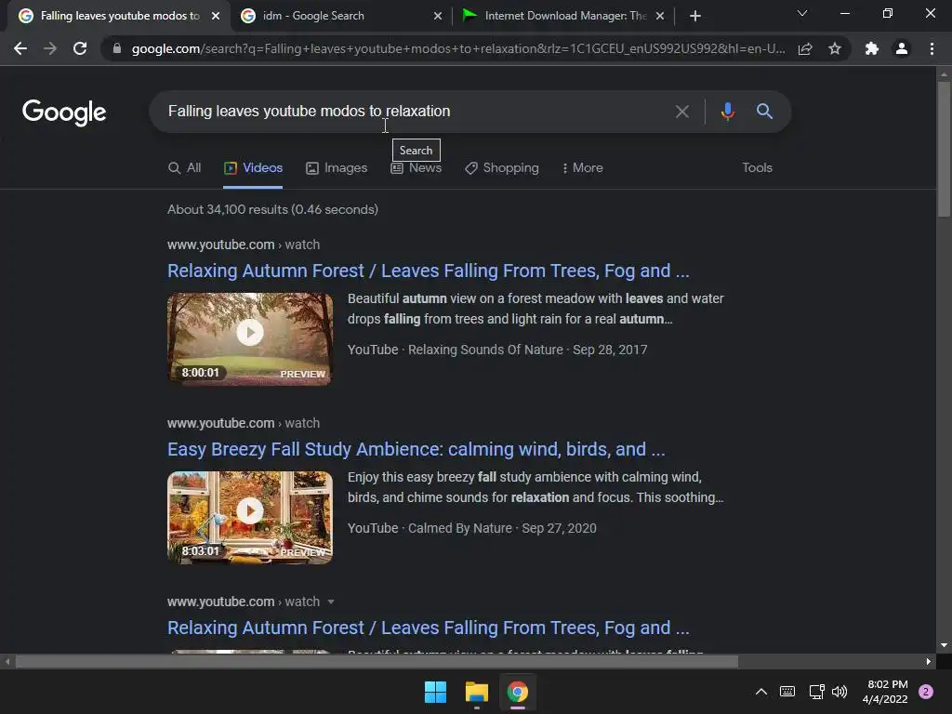
Task: Click the Google logo
Action: [64, 112]
